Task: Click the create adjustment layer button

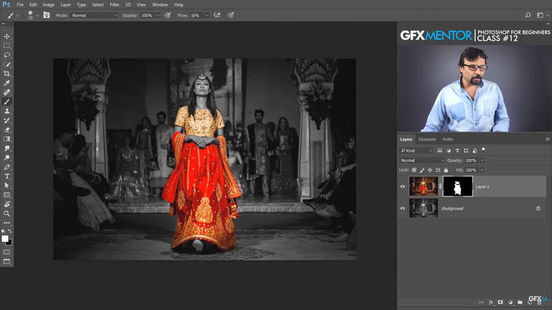Action: click(x=510, y=302)
